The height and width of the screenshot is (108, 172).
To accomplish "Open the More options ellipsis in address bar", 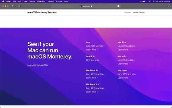I will pyautogui.click(x=118, y=6).
